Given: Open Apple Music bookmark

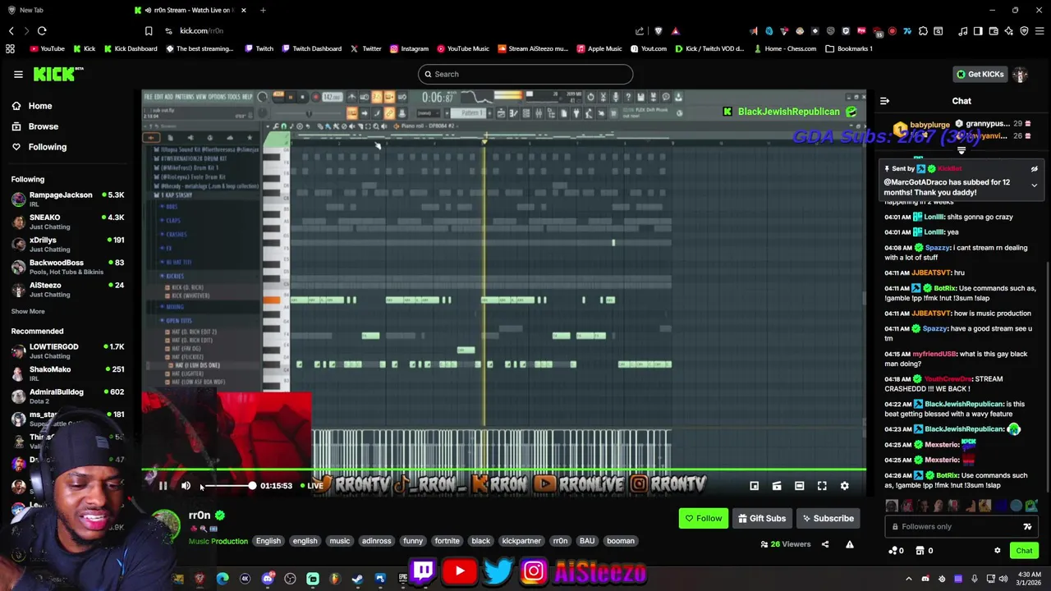Looking at the screenshot, I should [599, 48].
